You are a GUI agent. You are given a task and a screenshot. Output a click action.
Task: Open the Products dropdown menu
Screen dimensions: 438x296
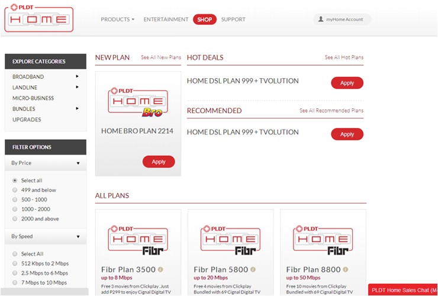click(x=117, y=20)
